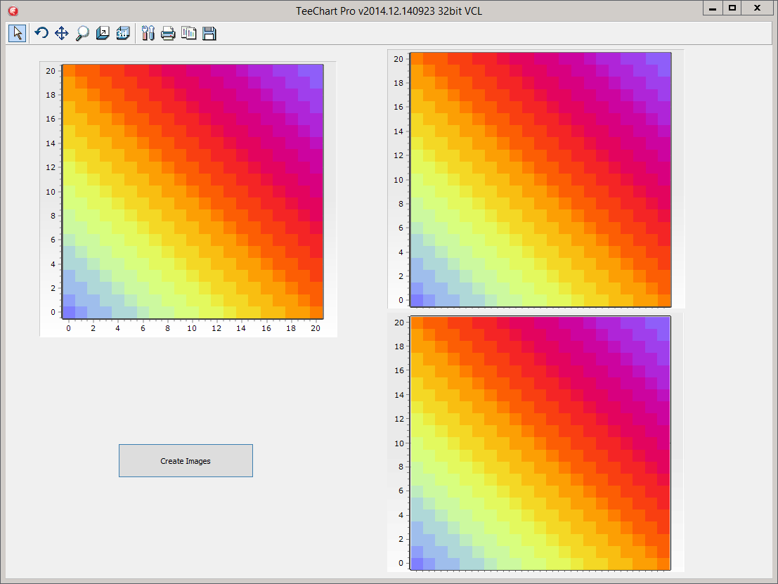This screenshot has height=584, width=778.
Task: Select the magnifier zoom tool
Action: coord(82,33)
